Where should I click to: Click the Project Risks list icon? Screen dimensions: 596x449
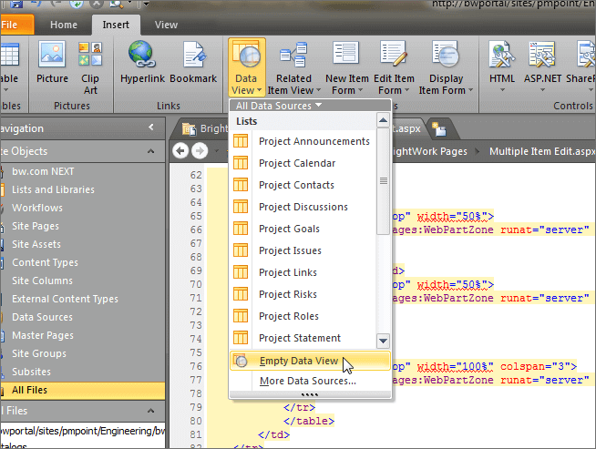tap(241, 294)
